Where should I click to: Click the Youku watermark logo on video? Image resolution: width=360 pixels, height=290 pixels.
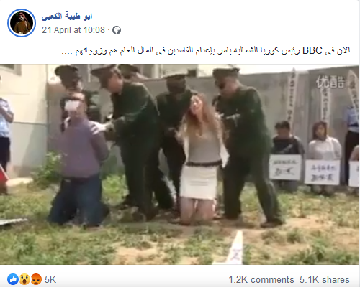tap(330, 82)
